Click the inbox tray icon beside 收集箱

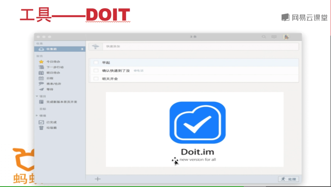[x=41, y=49]
